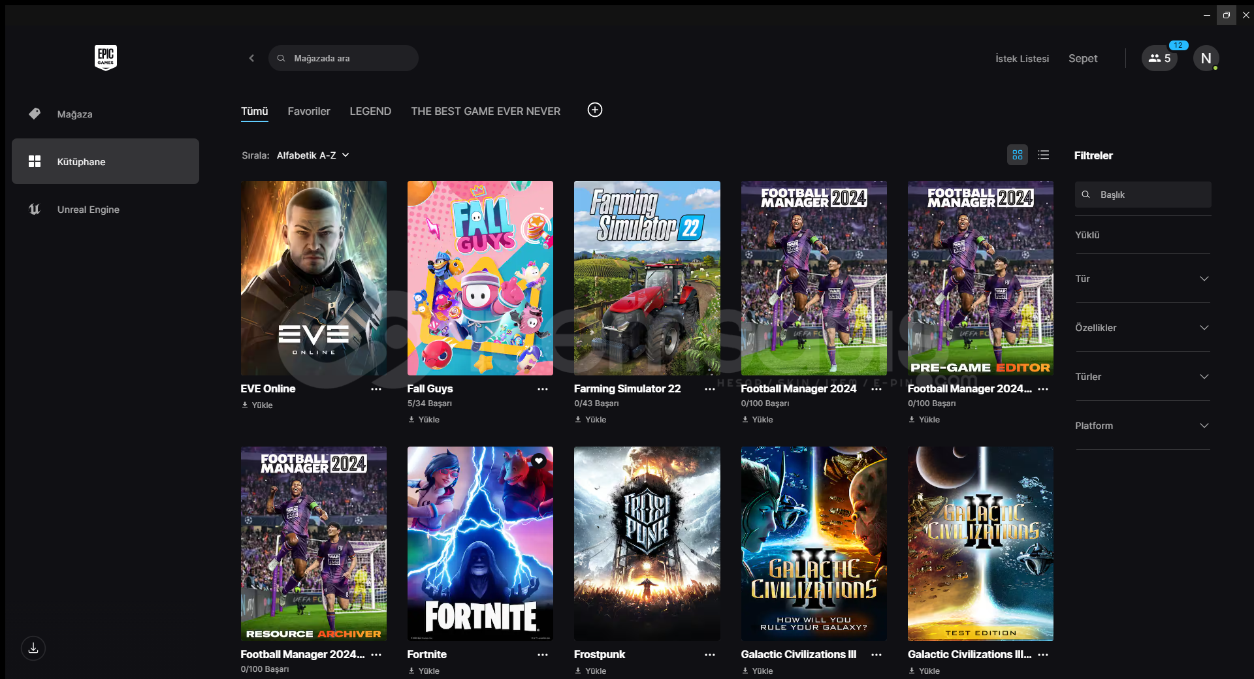Open the Frostpunk cover thumbnail

point(647,544)
